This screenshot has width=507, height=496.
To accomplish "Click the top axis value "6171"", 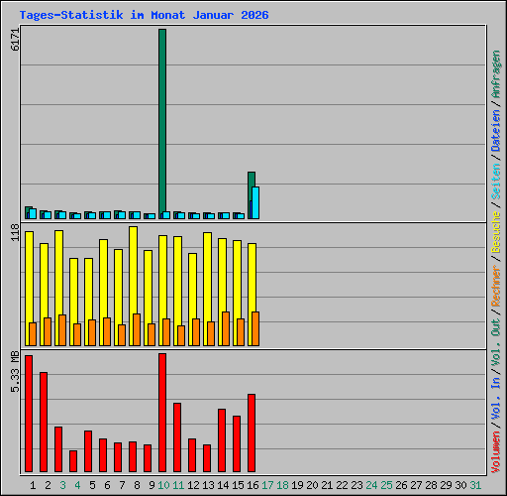I will click(x=15, y=40).
